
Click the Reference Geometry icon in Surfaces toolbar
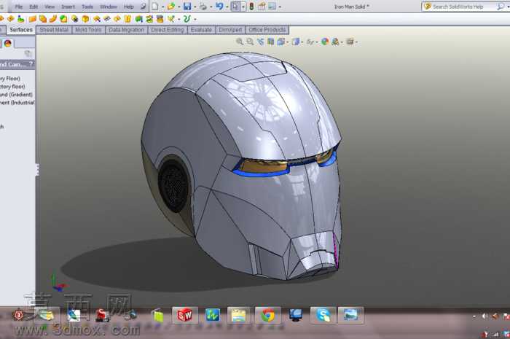click(x=170, y=19)
